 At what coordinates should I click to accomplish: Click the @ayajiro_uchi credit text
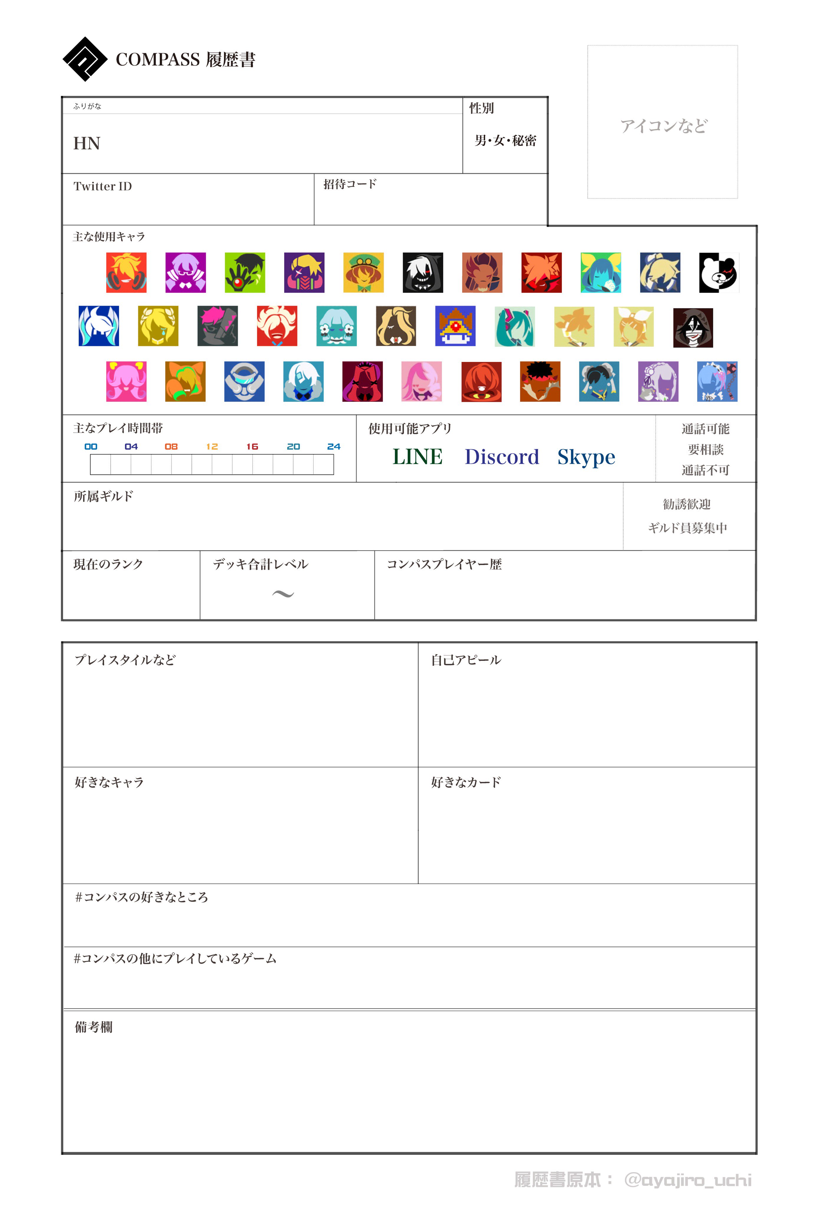click(x=688, y=1180)
